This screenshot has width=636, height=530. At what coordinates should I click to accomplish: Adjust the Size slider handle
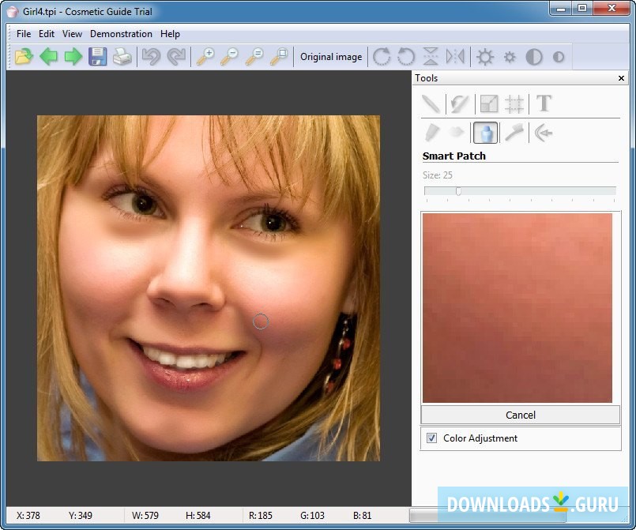pyautogui.click(x=458, y=190)
